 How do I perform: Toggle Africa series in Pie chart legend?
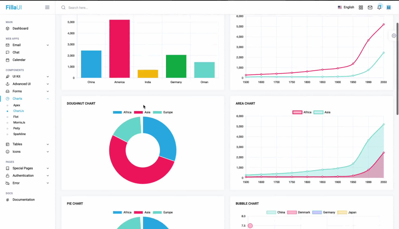point(122,213)
